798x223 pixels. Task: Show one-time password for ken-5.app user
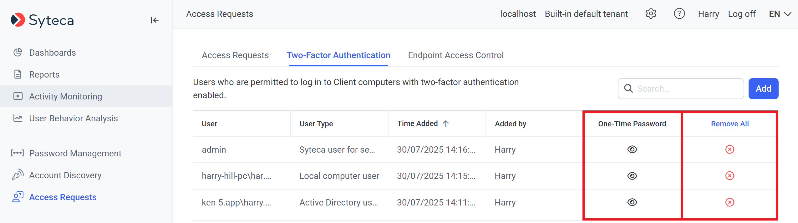click(x=632, y=202)
